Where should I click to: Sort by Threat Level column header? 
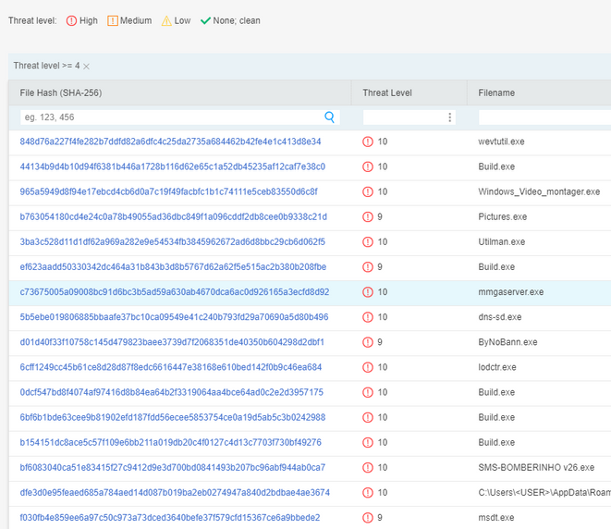coord(387,92)
